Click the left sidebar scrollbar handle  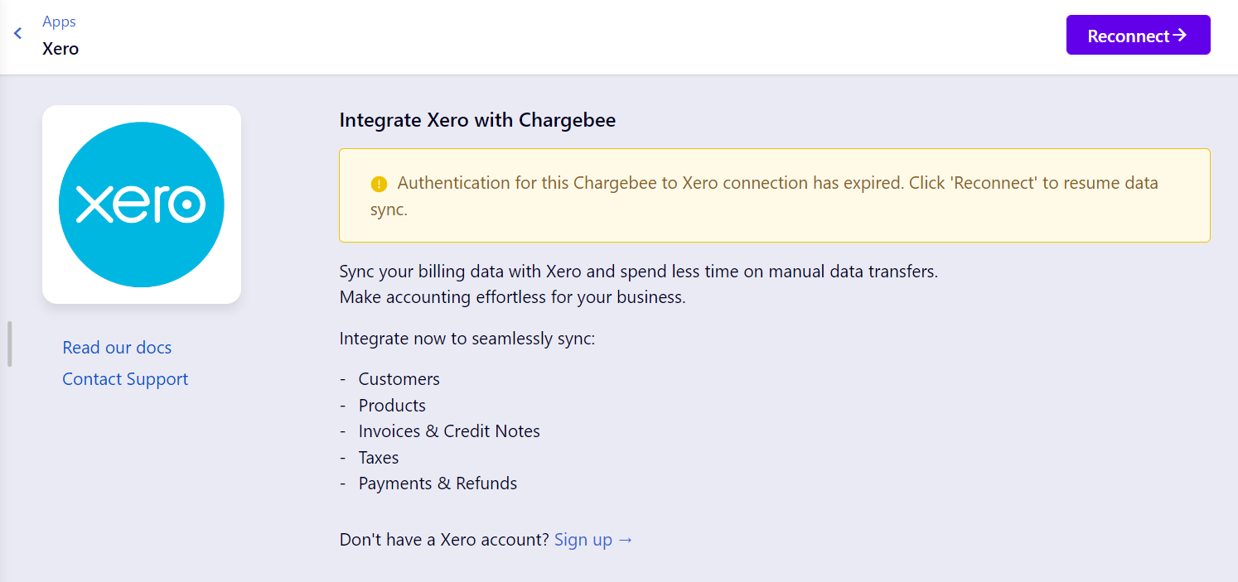tap(9, 344)
